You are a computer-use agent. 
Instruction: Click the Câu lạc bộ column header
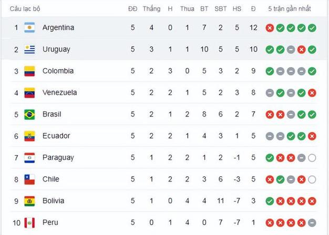pos(25,9)
